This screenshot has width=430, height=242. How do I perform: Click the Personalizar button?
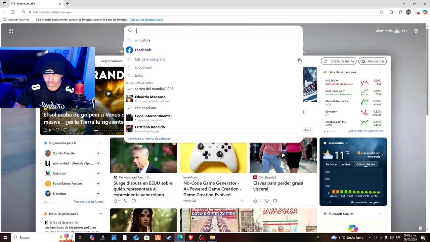[373, 61]
